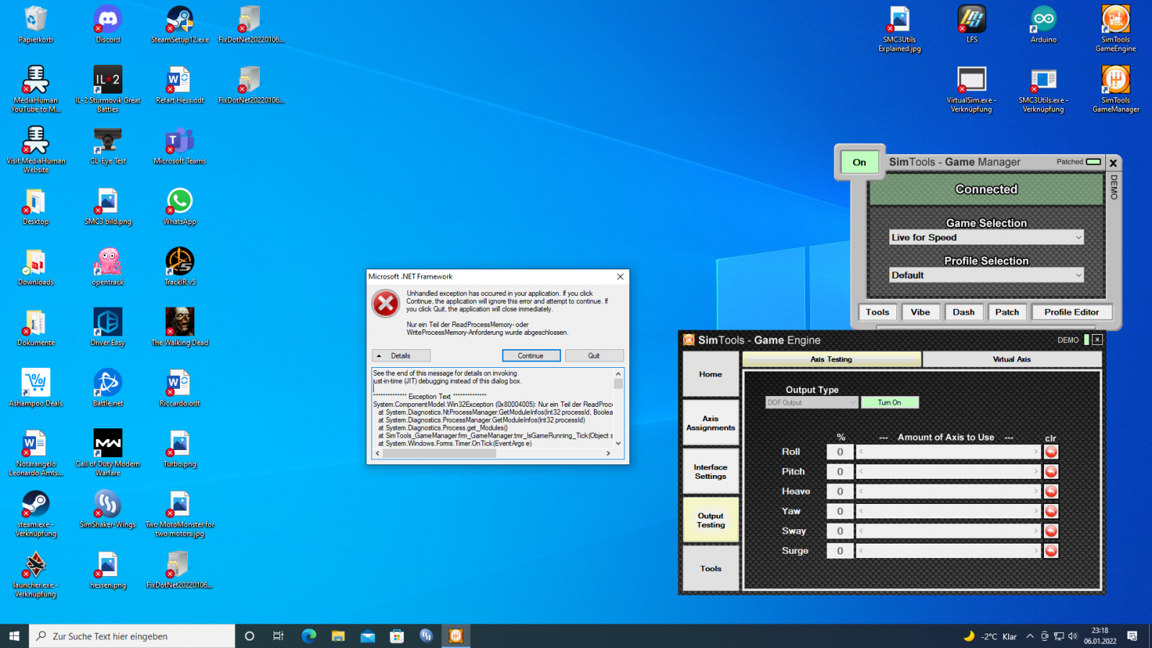
Task: Open Task View from the taskbar
Action: 278,636
